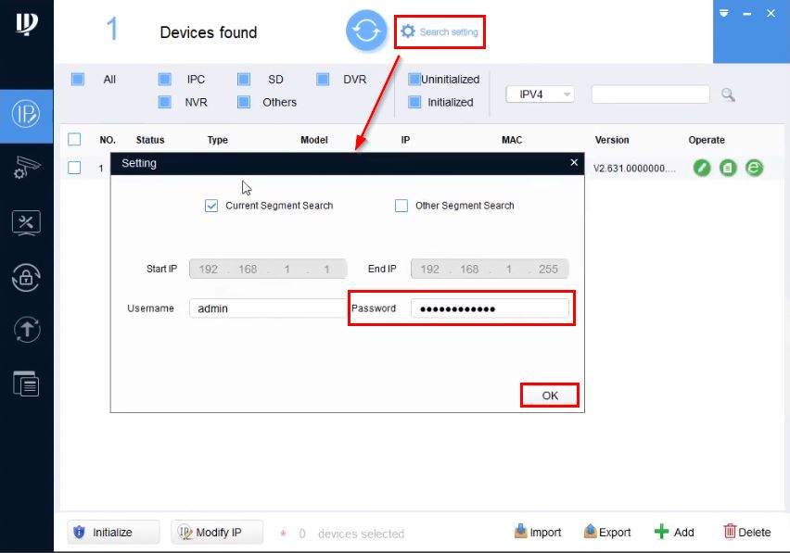Open password reset lock sidebar icon
Viewport: 790px width, 553px height.
pyautogui.click(x=26, y=277)
